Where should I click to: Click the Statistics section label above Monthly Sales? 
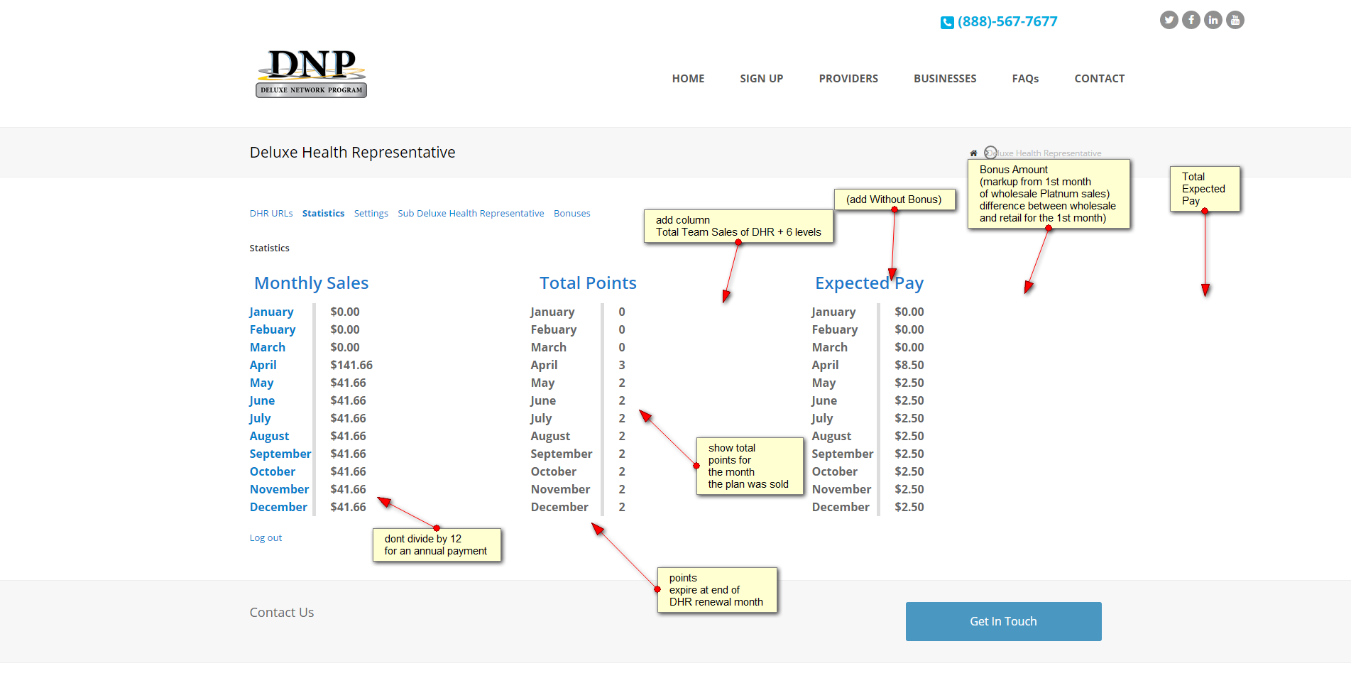(x=270, y=248)
